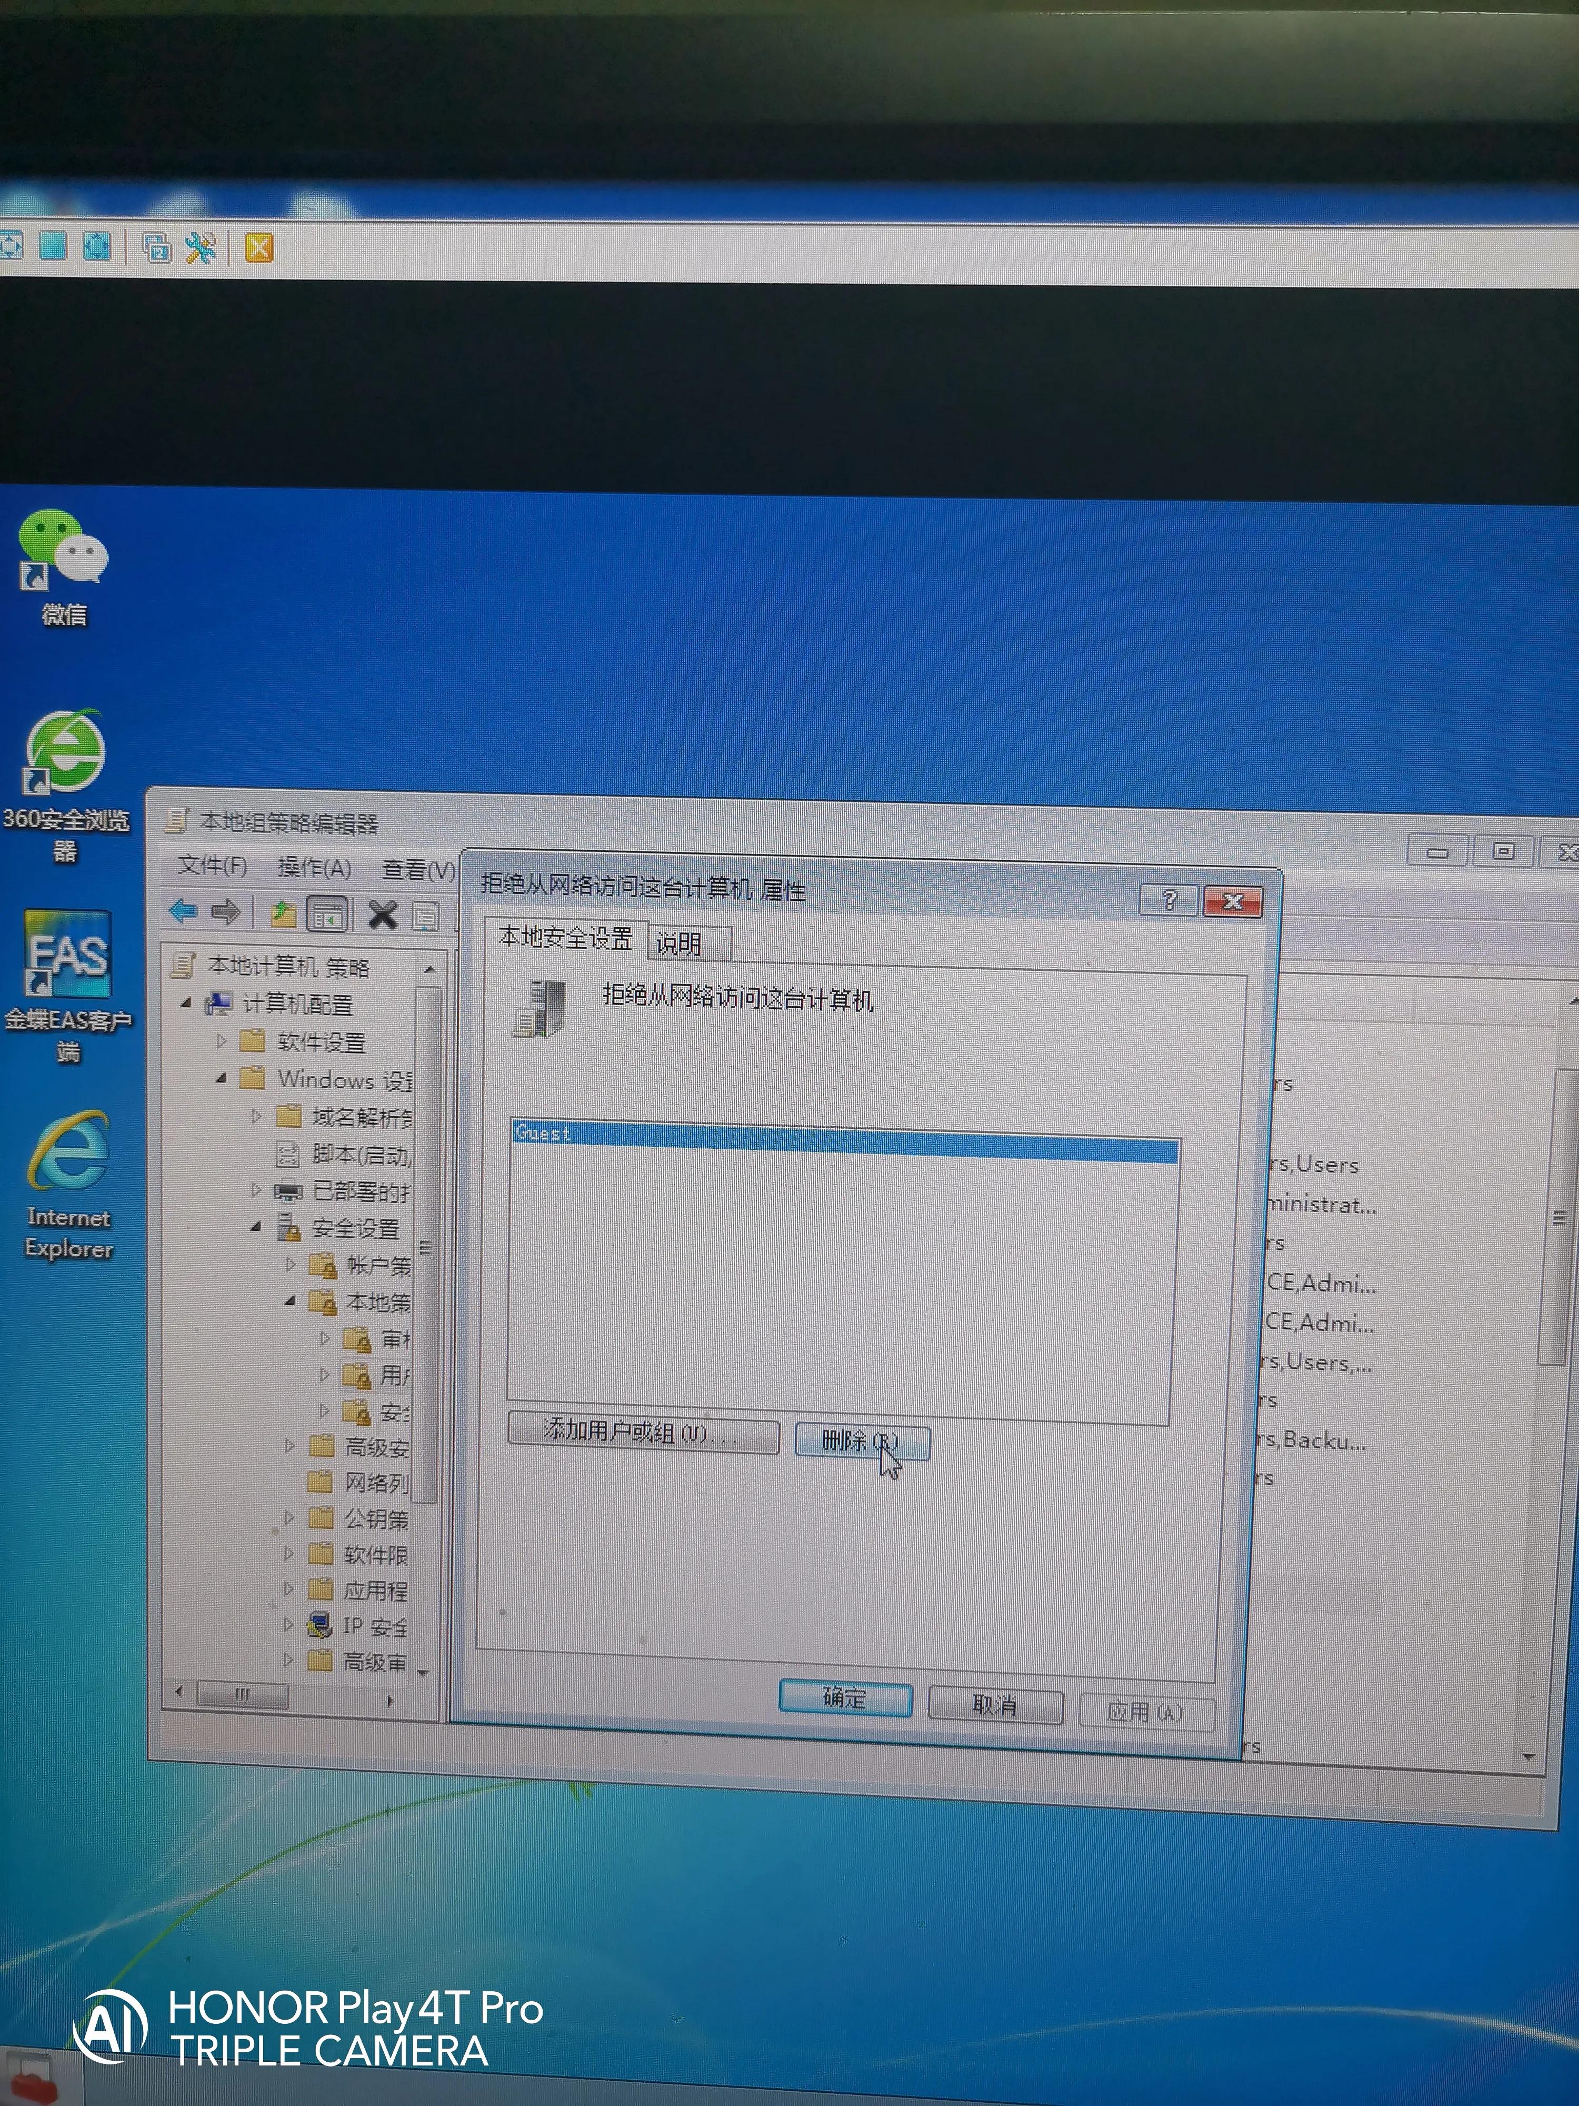Click the Back arrow in the policy editor toolbar
The height and width of the screenshot is (2106, 1579).
click(183, 912)
